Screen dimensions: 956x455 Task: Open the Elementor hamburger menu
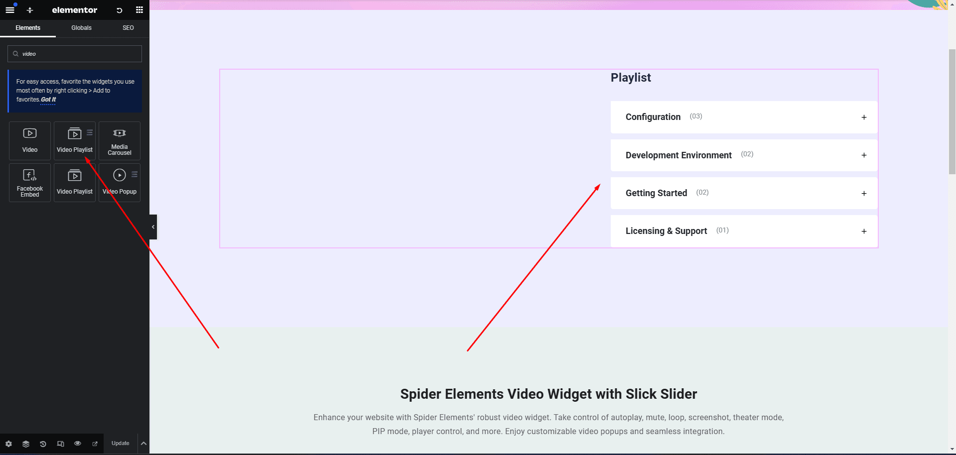pos(10,10)
